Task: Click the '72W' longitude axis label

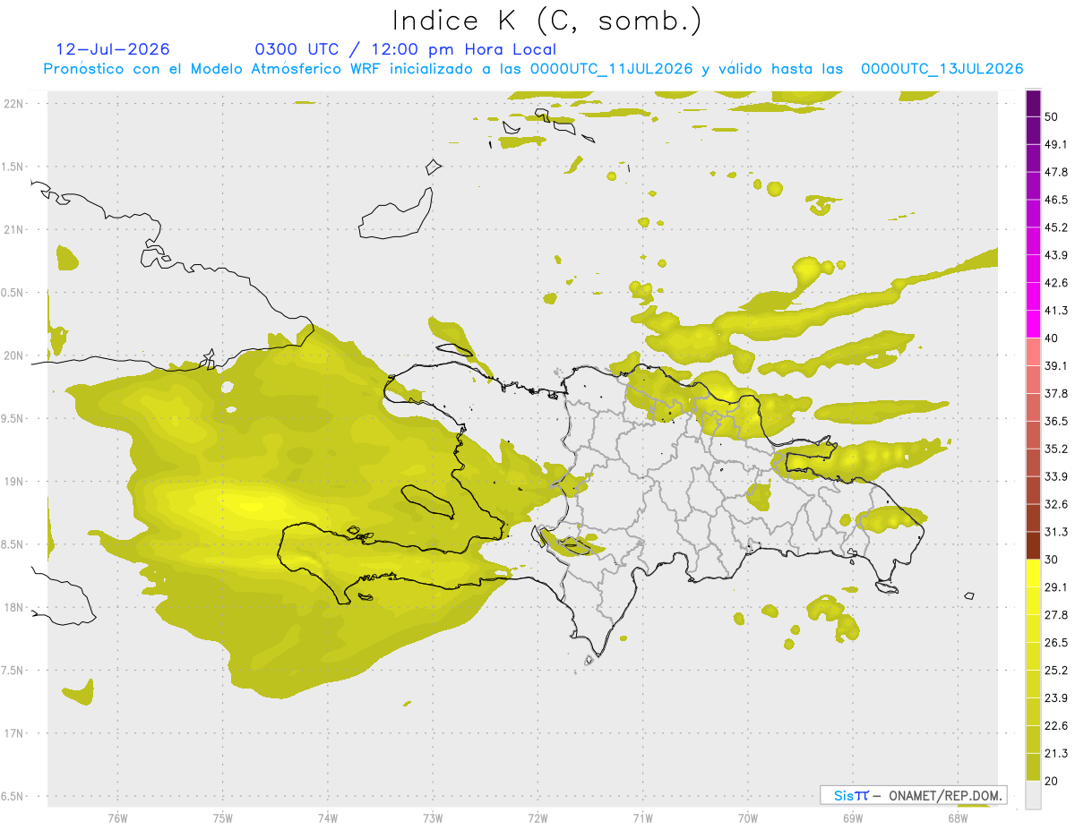Action: tap(537, 817)
